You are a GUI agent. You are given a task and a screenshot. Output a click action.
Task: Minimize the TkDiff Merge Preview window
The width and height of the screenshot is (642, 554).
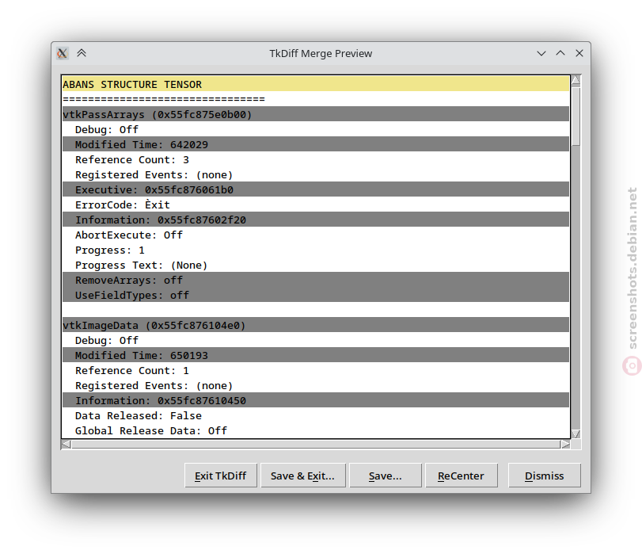pos(541,53)
